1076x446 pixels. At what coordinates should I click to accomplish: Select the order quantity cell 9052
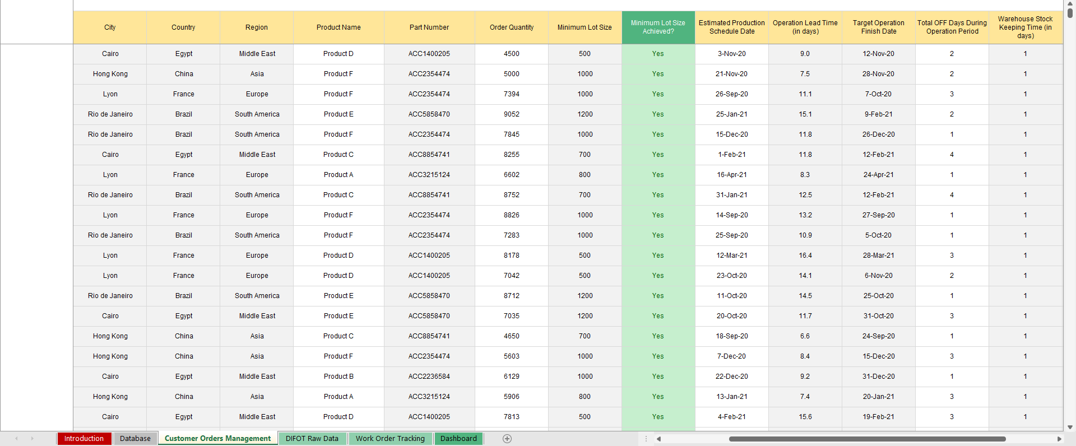pyautogui.click(x=511, y=114)
